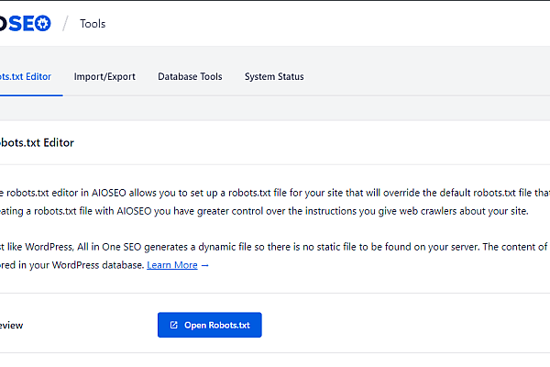Viewport: 550px width, 367px height.
Task: Click the Open Robots.txt button
Action: (209, 325)
